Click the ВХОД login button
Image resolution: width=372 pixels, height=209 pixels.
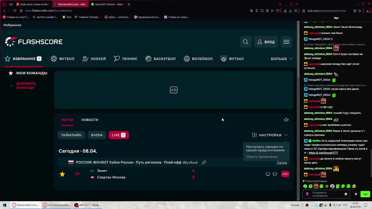[x=266, y=42]
